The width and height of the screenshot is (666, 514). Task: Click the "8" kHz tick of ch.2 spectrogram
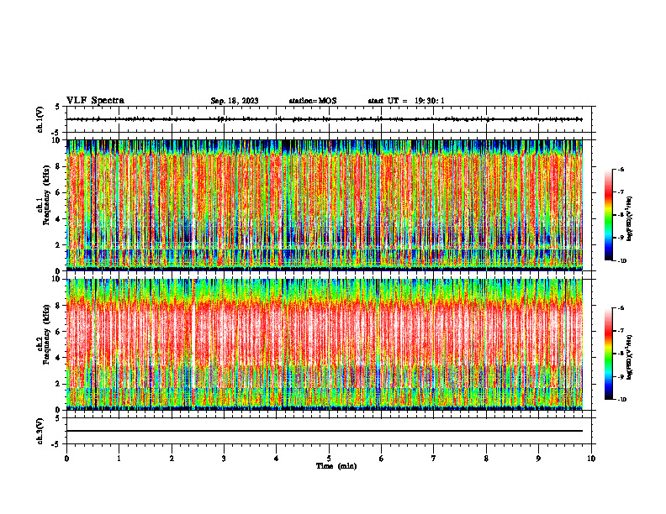tap(60, 306)
